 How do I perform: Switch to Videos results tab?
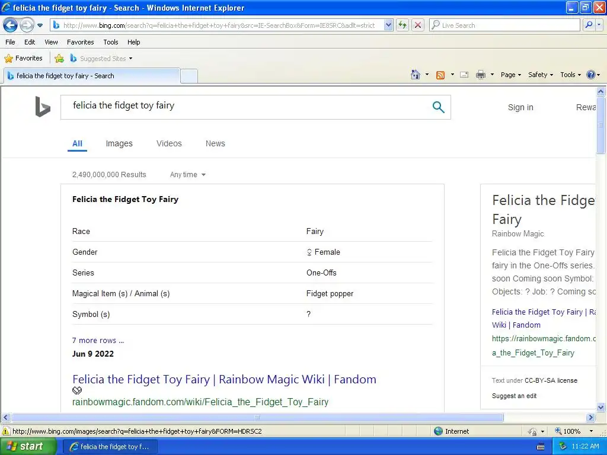(x=169, y=143)
